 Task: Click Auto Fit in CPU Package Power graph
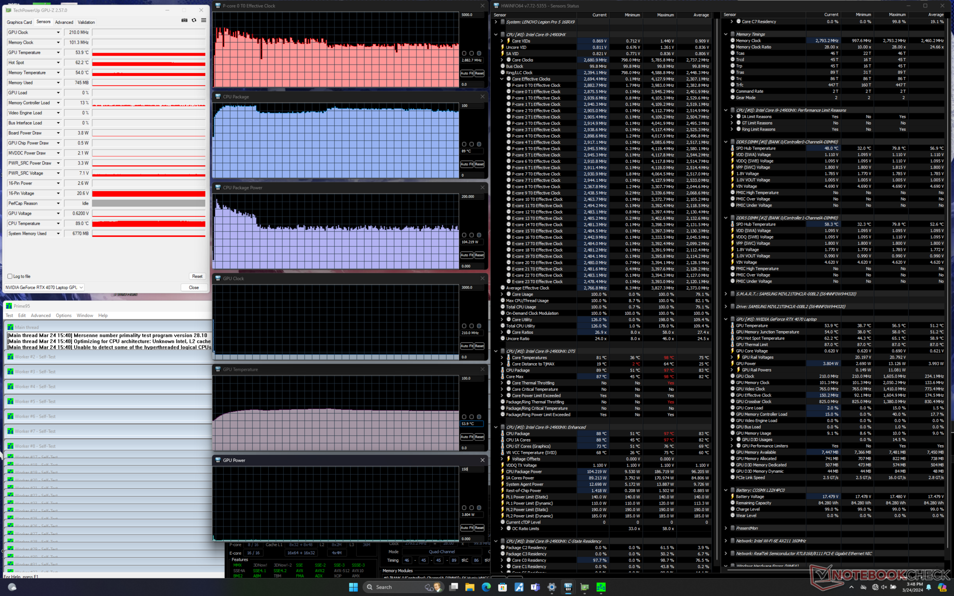point(467,255)
